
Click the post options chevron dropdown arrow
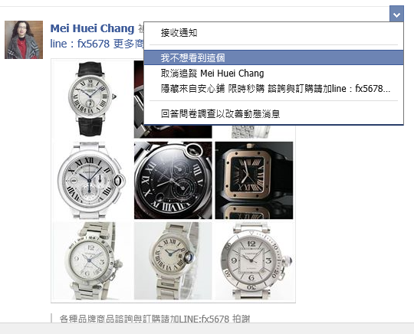tap(396, 14)
